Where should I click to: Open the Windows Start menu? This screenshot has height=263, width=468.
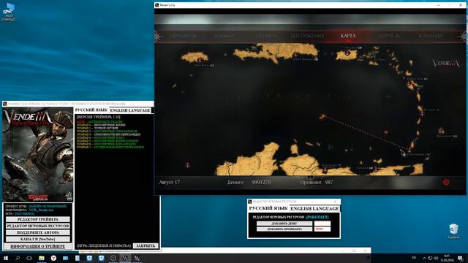click(x=6, y=258)
